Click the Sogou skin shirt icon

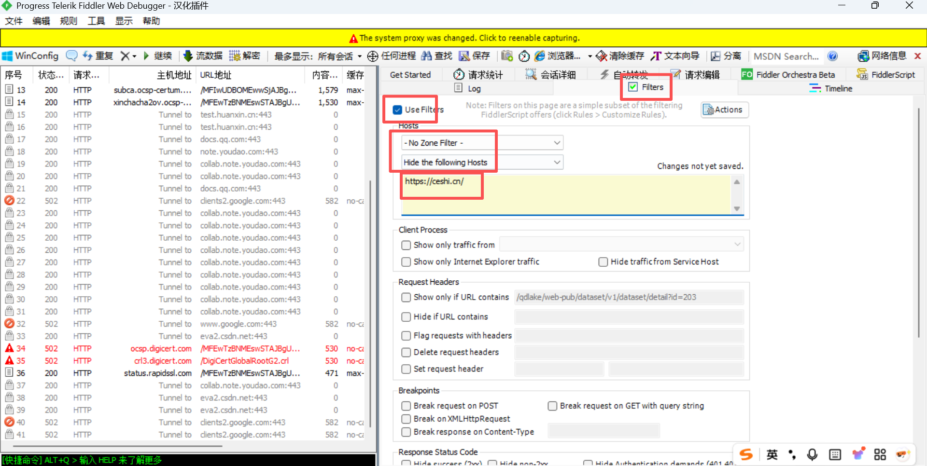[x=858, y=454]
